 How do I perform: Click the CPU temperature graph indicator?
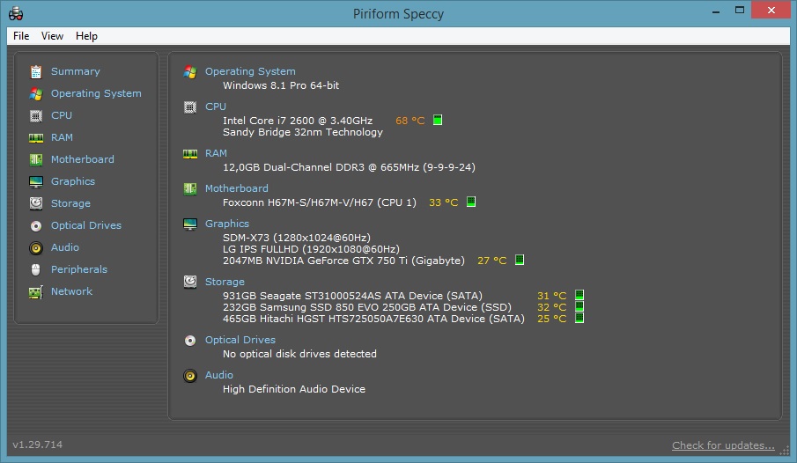tap(438, 120)
